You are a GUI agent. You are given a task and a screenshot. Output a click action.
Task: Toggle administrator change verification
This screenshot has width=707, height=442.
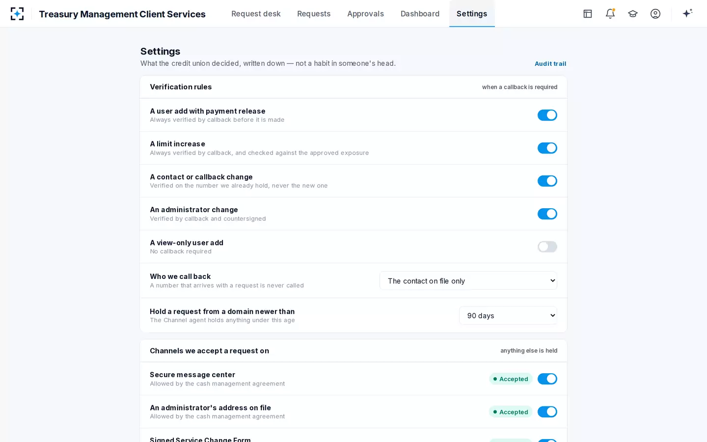(x=547, y=214)
